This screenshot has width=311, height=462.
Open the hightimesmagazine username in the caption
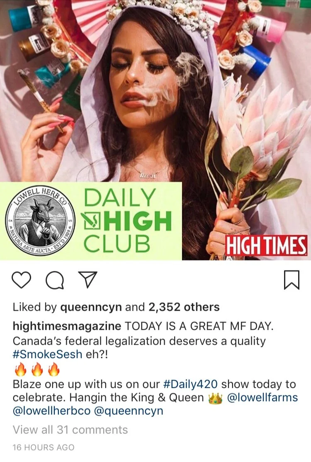(x=67, y=326)
